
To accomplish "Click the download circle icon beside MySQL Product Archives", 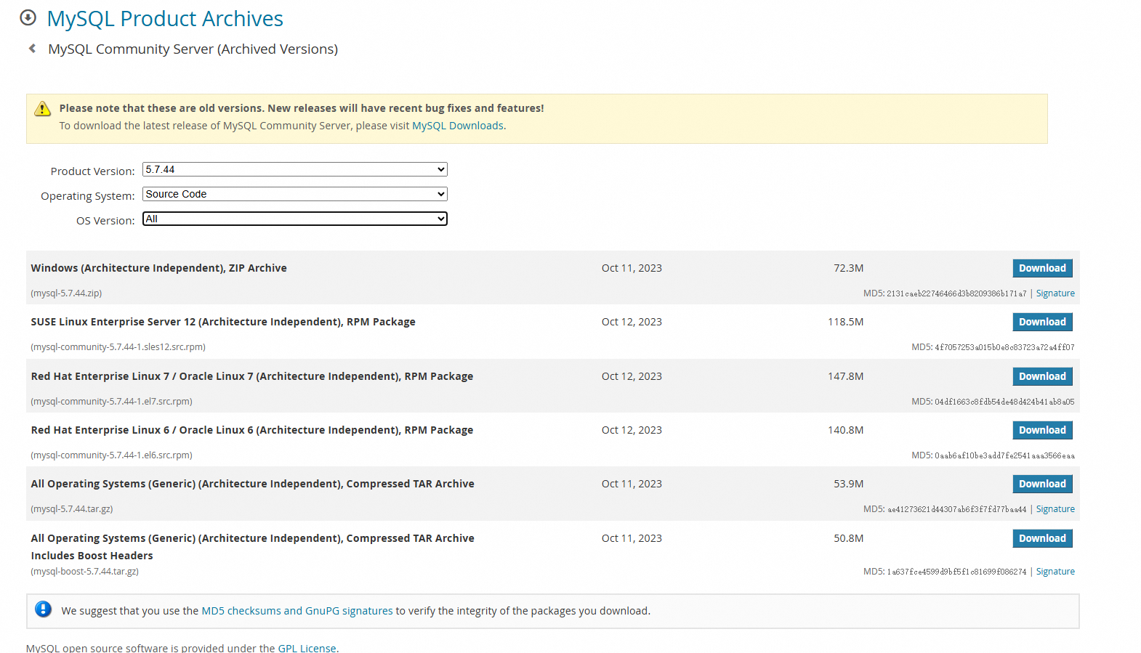I will (28, 17).
